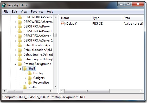Click the REG_SZ type cell

[x=97, y=24]
